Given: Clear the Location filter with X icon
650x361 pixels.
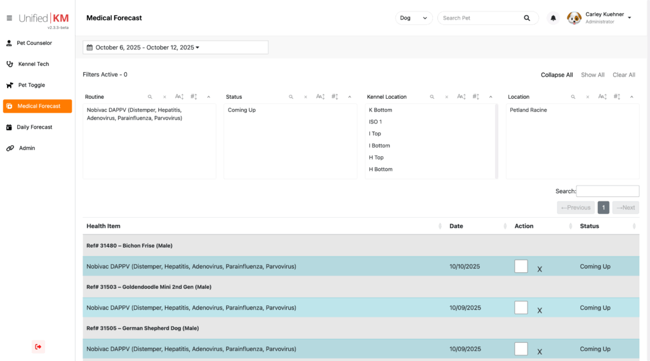Looking at the screenshot, I should coord(587,97).
